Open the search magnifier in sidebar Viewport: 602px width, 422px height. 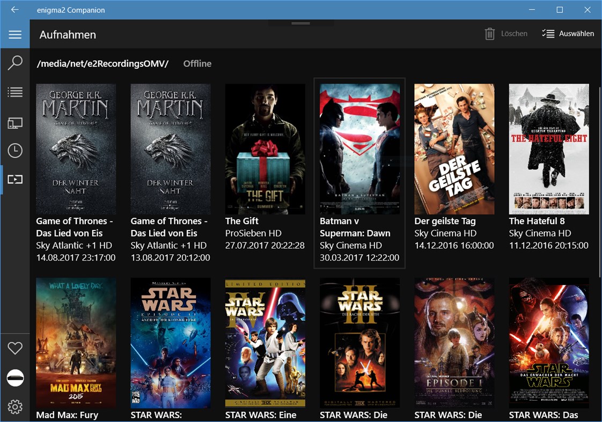click(x=15, y=63)
